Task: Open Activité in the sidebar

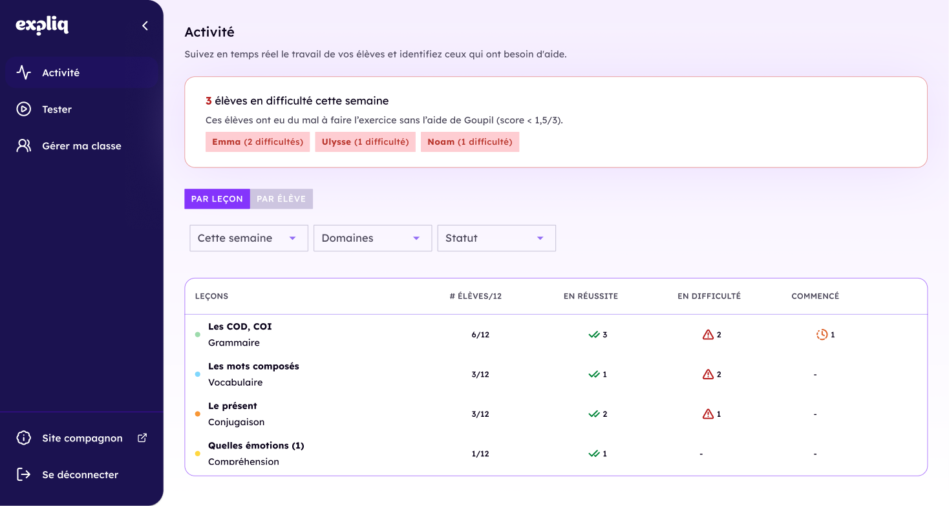Action: (81, 72)
